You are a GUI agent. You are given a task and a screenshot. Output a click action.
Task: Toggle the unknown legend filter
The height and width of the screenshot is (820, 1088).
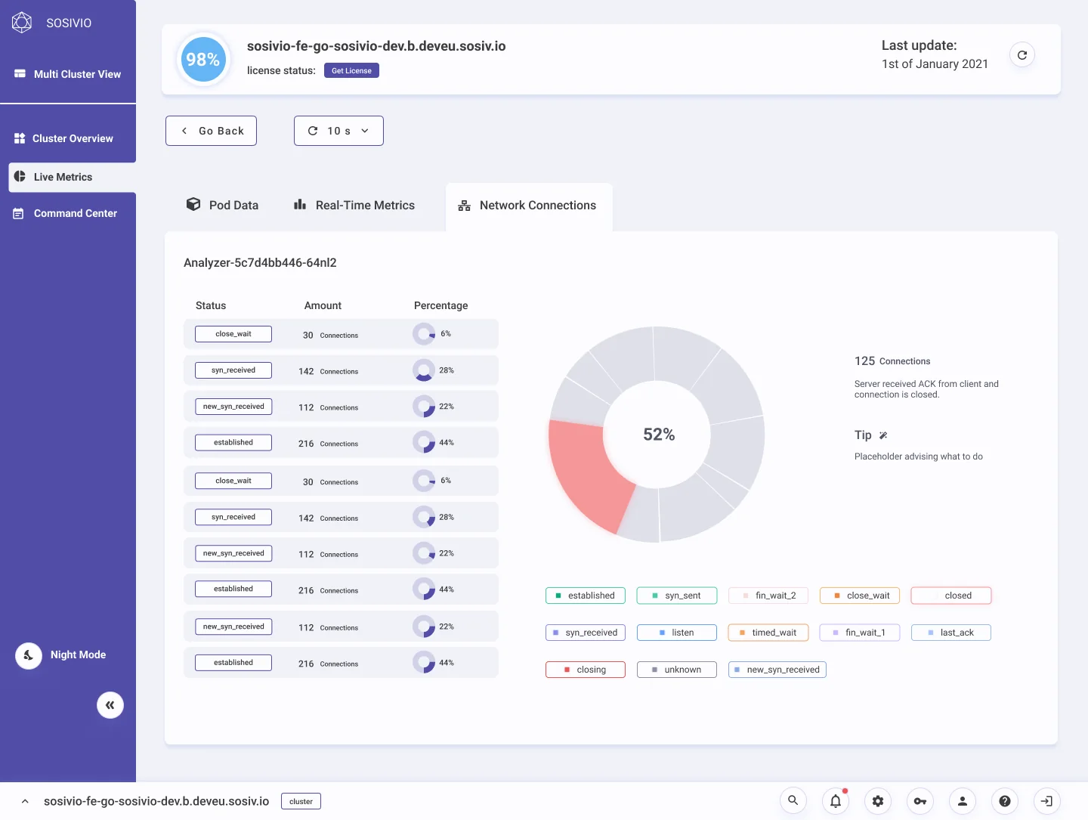click(677, 670)
